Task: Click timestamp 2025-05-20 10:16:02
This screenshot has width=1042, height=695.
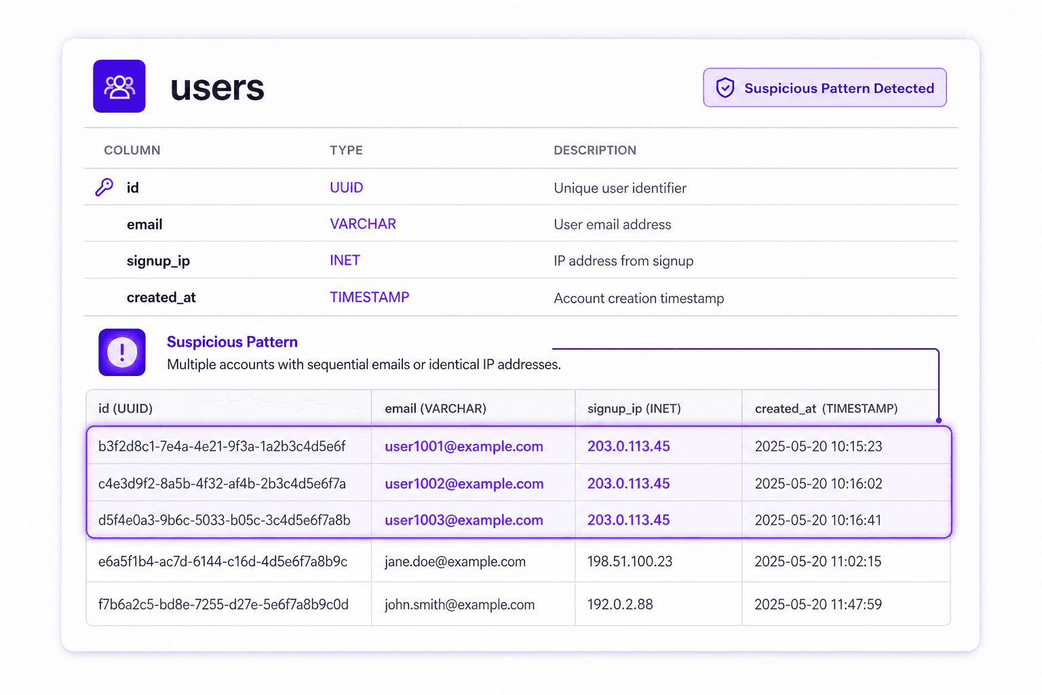Action: (819, 484)
